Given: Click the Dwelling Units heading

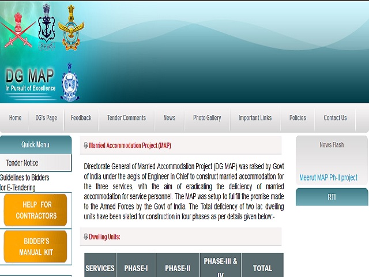Looking at the screenshot, I should 104,237.
